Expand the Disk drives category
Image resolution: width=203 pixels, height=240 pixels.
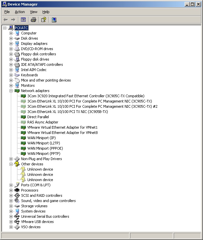coord(11,38)
